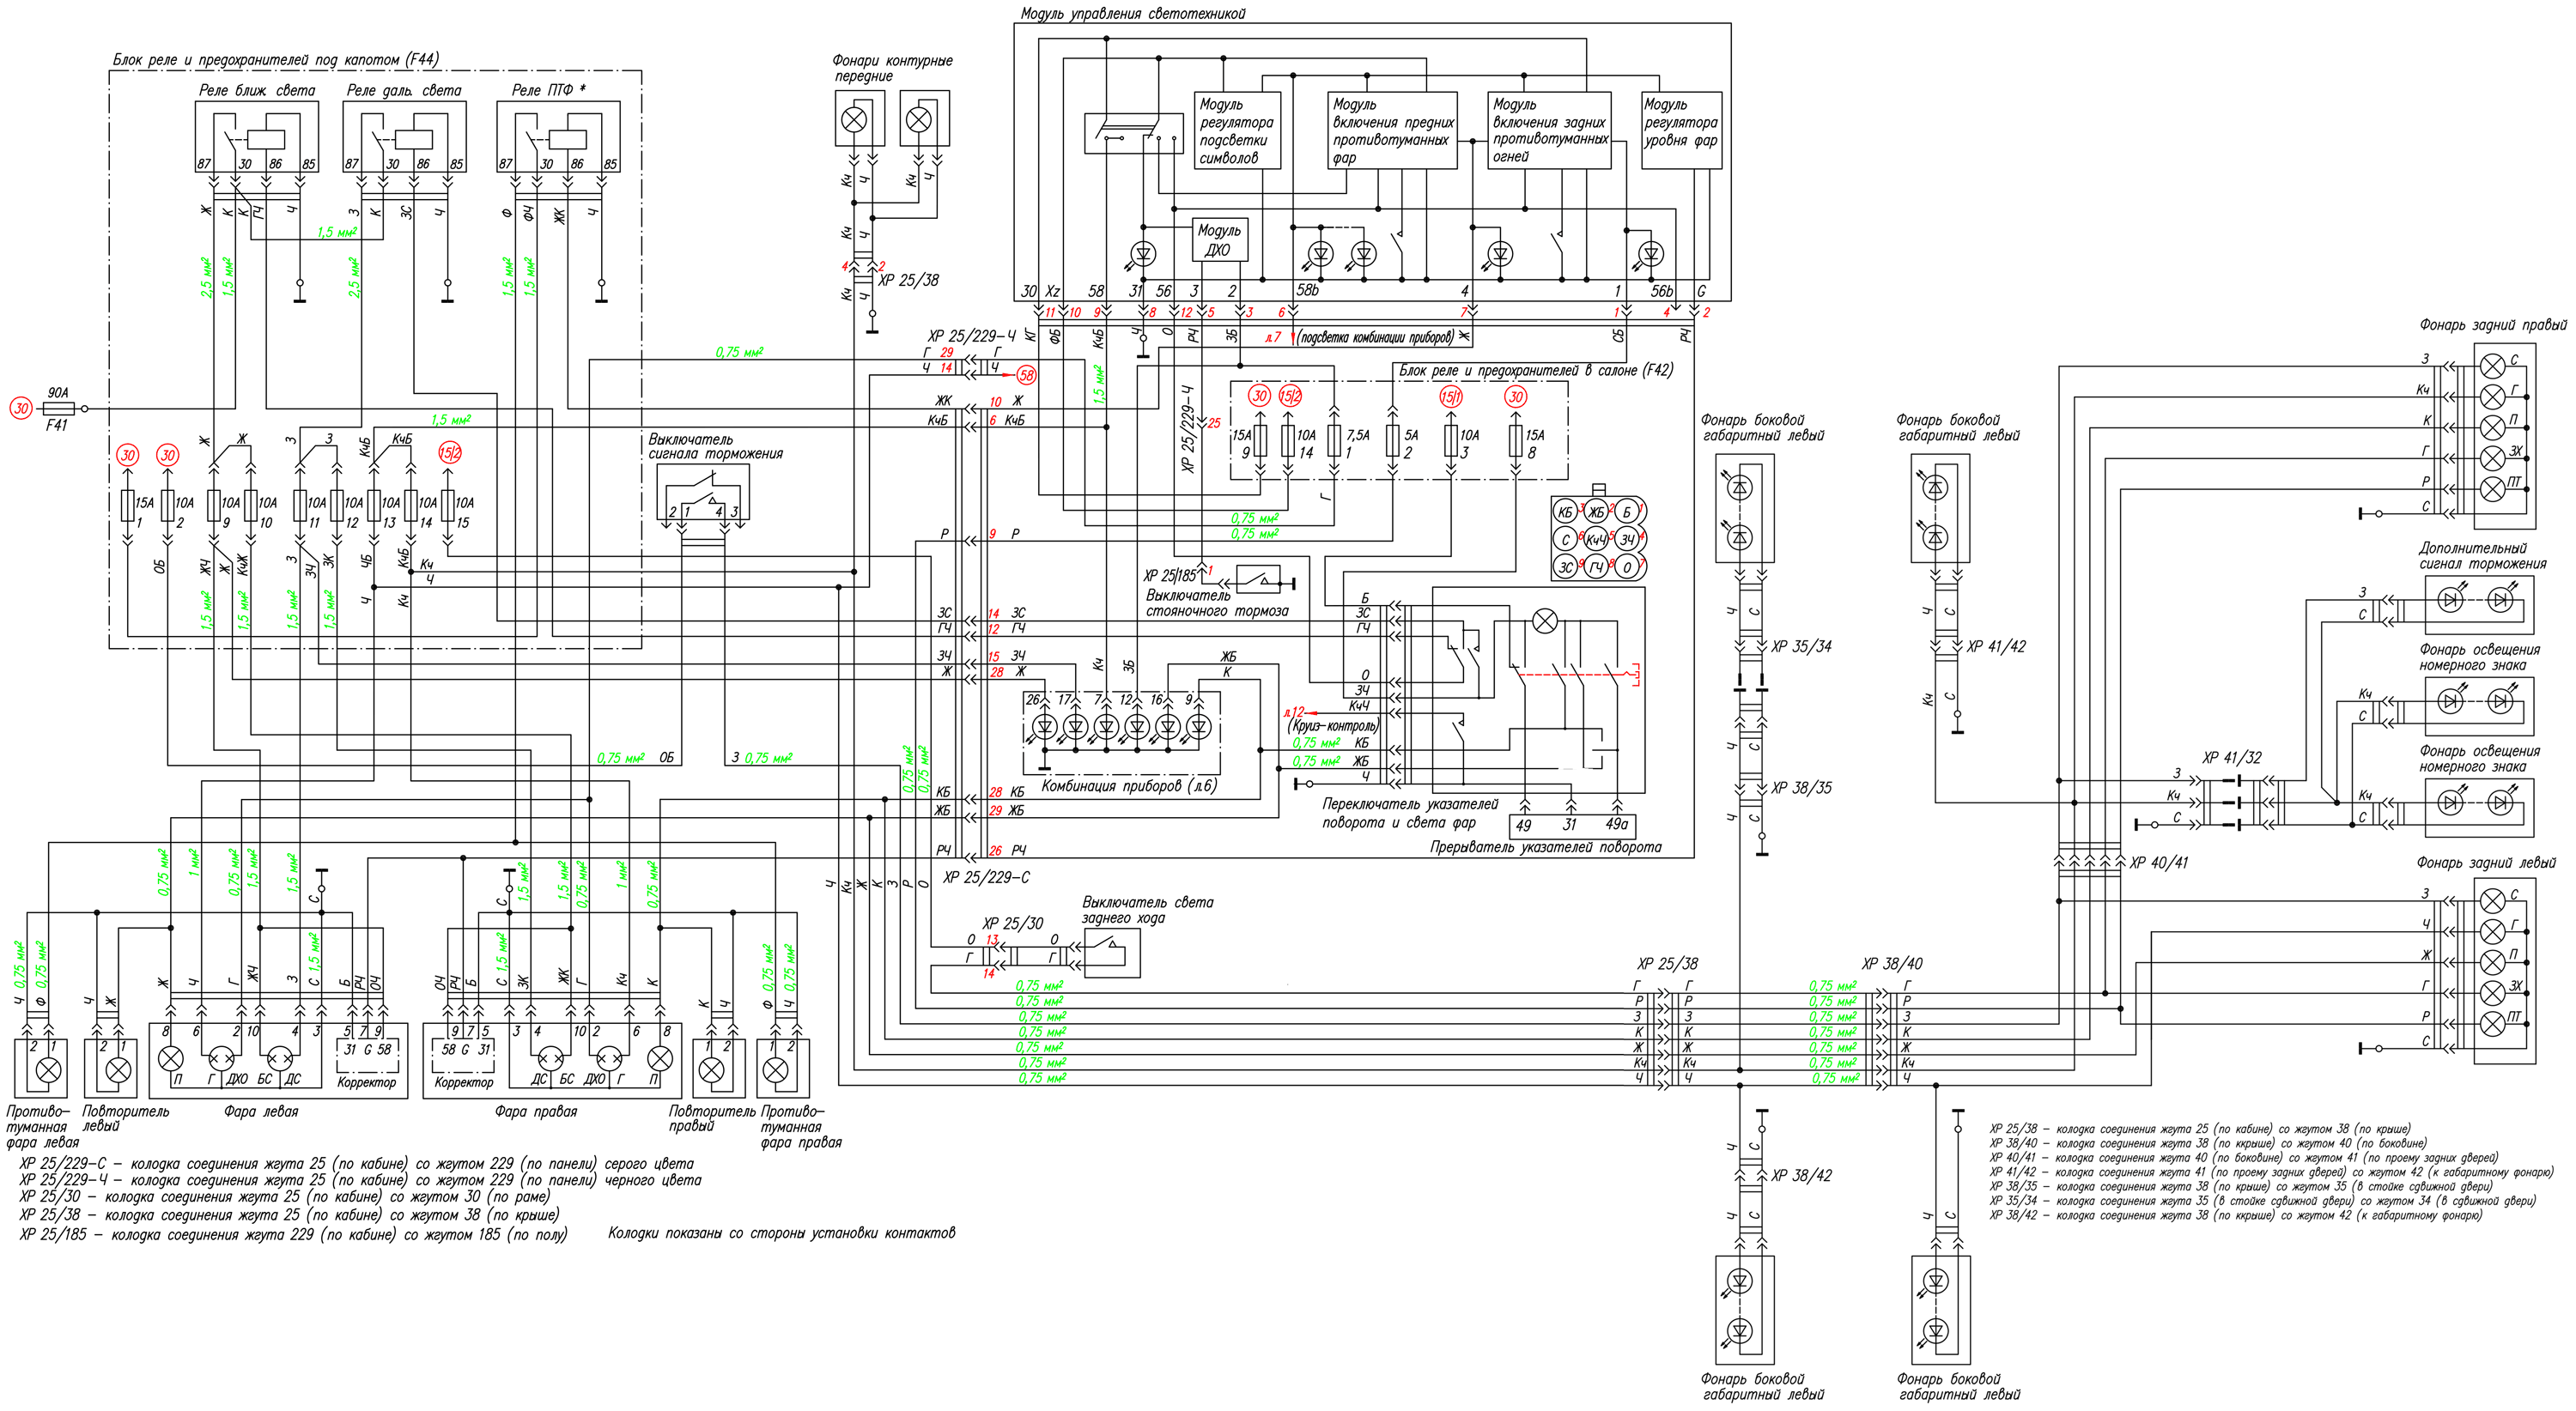2576x1411 pixels.
Task: Click the 'Xz' module terminal label
Action: click(1052, 291)
